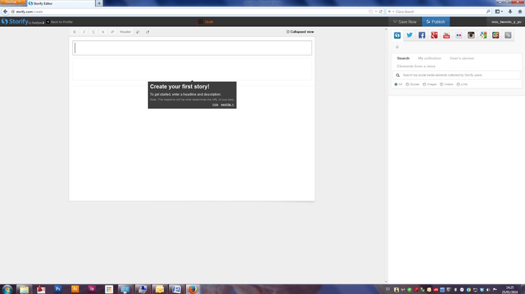Open the Google+ source tab
Viewport: 525px width, 294px height.
pos(434,35)
